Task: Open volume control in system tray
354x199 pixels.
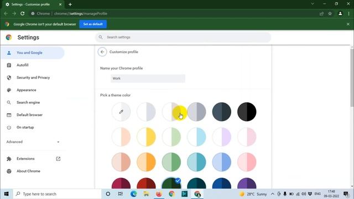Action: (x=304, y=194)
